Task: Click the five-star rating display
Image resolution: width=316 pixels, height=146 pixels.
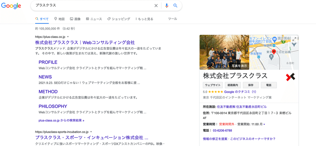Action: (x=216, y=92)
